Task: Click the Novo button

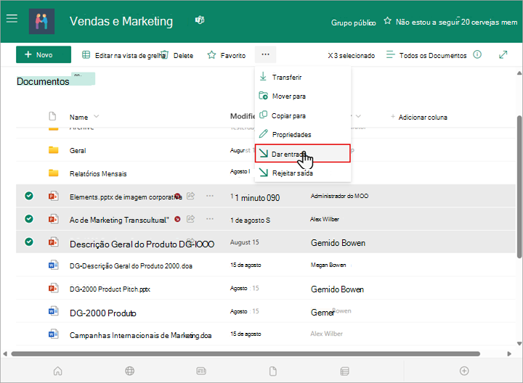Action: 44,54
